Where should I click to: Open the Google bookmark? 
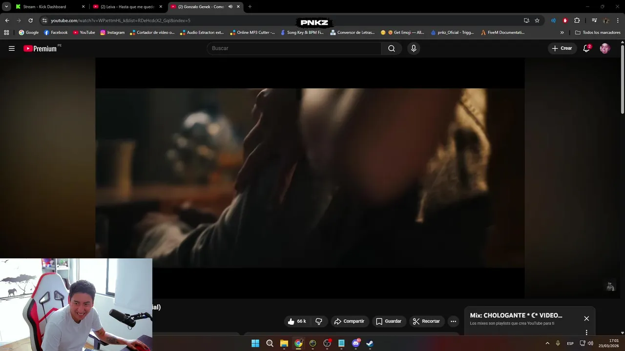tap(29, 33)
